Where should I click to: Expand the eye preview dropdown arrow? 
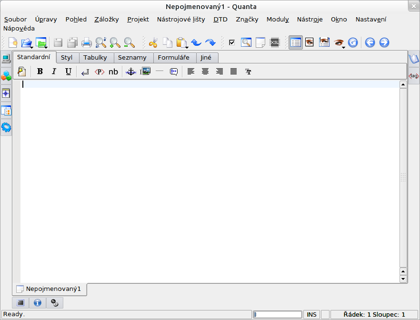coord(343,47)
